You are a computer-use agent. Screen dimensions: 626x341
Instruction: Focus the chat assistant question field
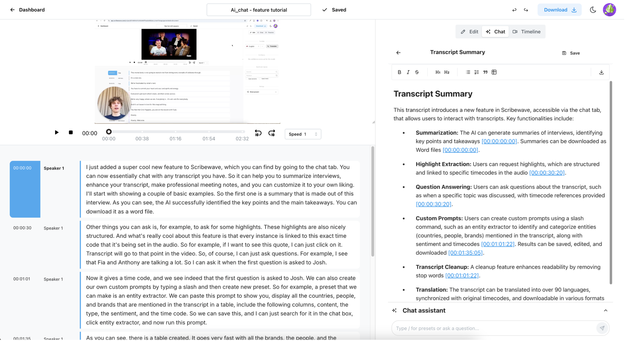[x=493, y=328]
